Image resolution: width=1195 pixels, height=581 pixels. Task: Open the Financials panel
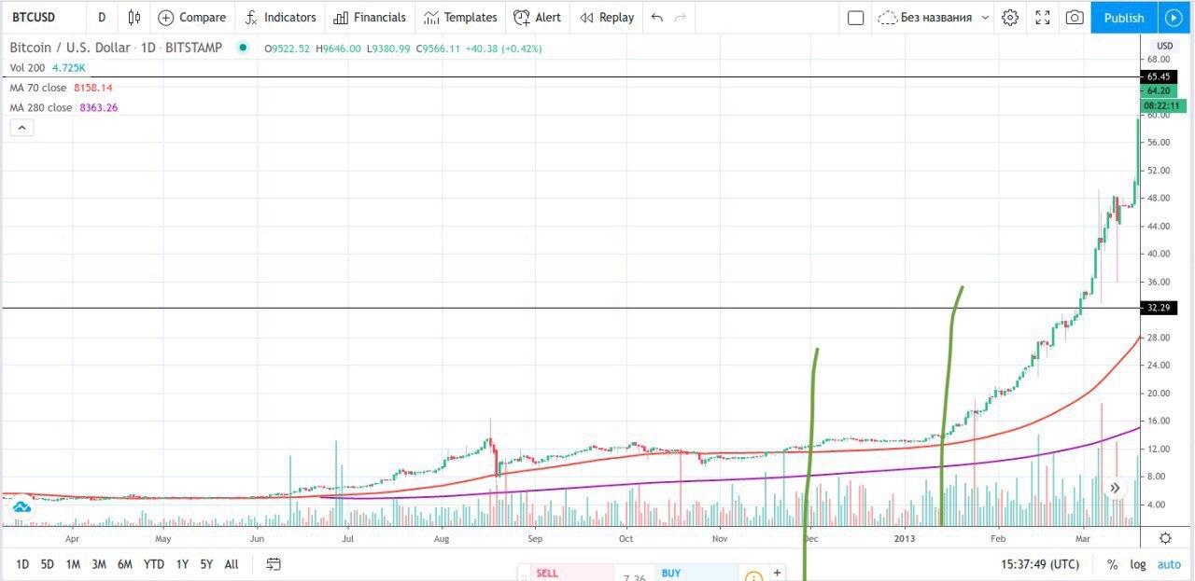click(370, 17)
